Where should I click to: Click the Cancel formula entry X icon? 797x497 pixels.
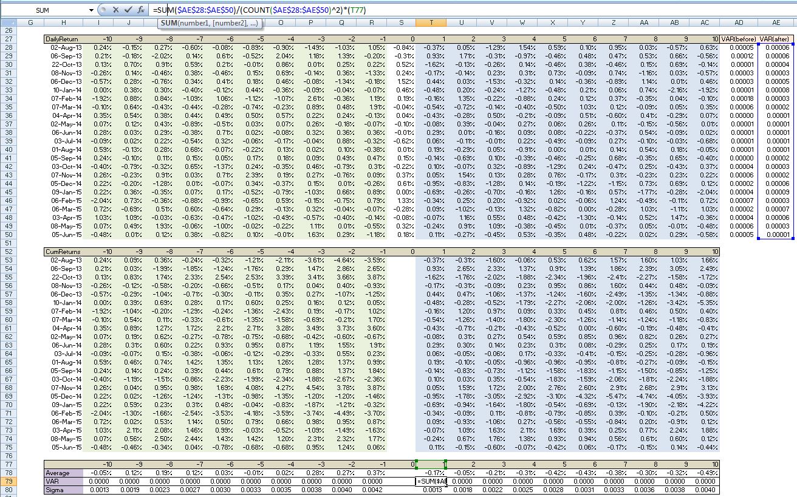(117, 10)
